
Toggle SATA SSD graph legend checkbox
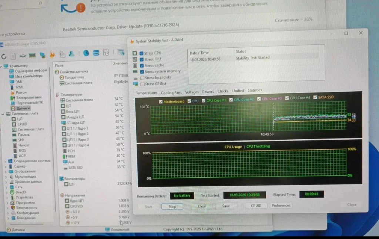click(315, 97)
